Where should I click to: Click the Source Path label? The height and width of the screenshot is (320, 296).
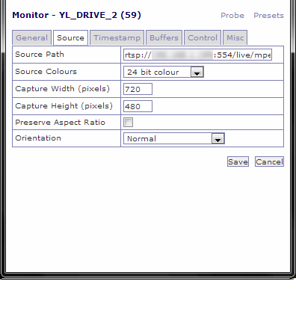point(40,55)
